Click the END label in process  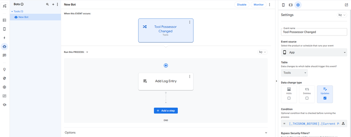click(x=166, y=120)
